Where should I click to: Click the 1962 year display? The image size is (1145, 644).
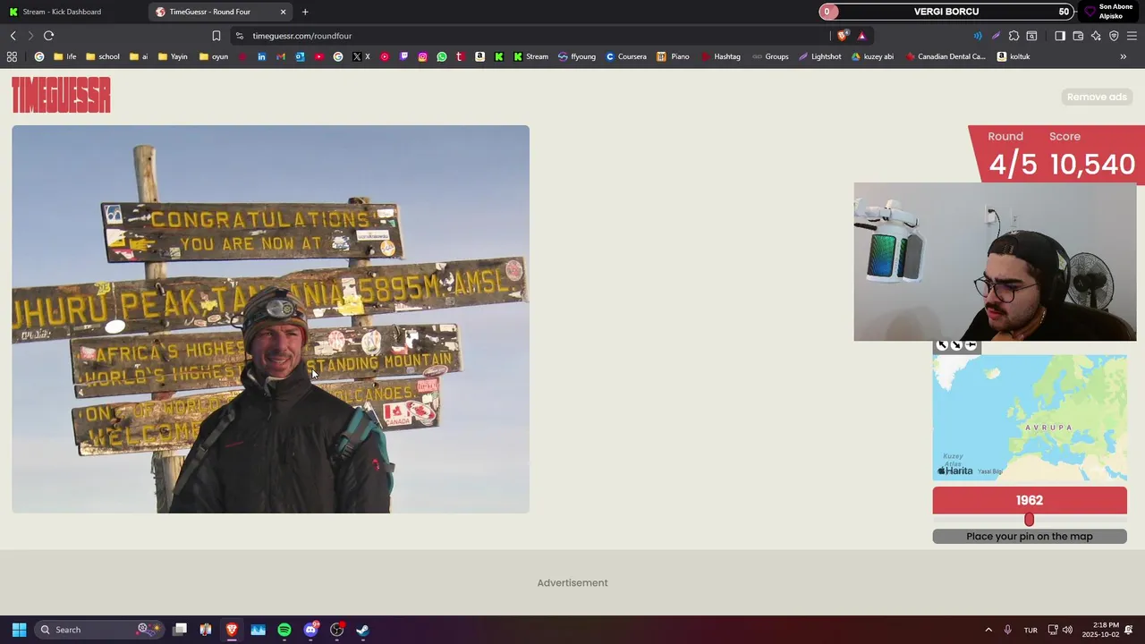click(1030, 500)
